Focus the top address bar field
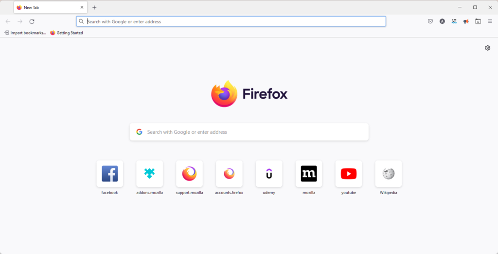Screen dimensions: 498x254 (x=231, y=21)
